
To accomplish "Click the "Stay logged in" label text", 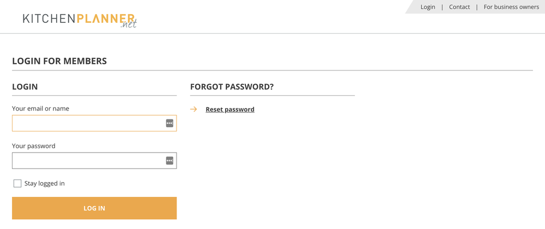I will click(x=45, y=184).
